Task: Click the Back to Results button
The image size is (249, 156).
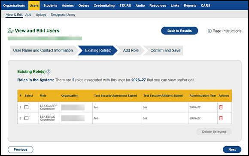Action: click(x=179, y=31)
